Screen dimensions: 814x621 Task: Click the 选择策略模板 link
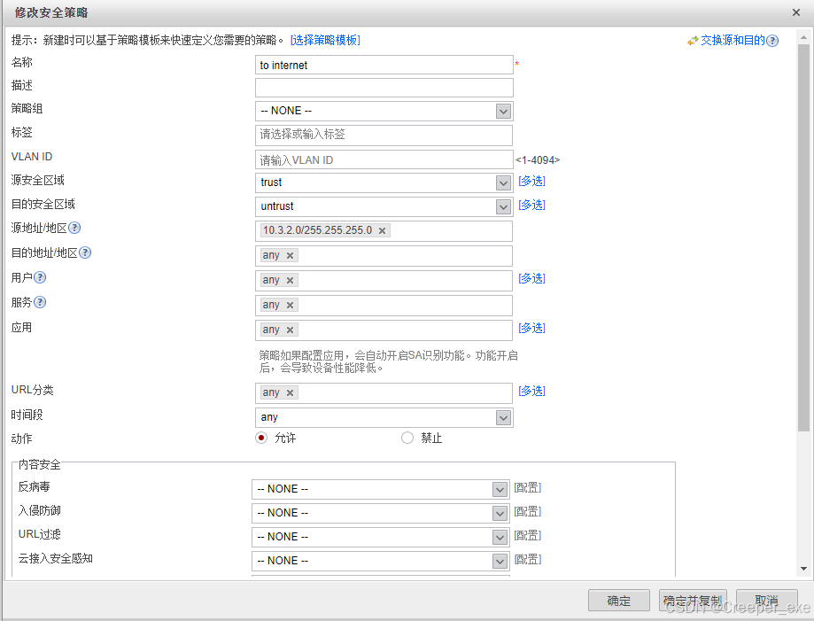pyautogui.click(x=325, y=40)
